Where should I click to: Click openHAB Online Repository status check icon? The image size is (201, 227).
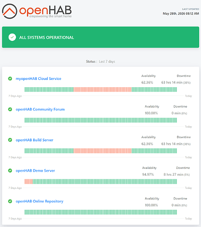(x=10, y=201)
